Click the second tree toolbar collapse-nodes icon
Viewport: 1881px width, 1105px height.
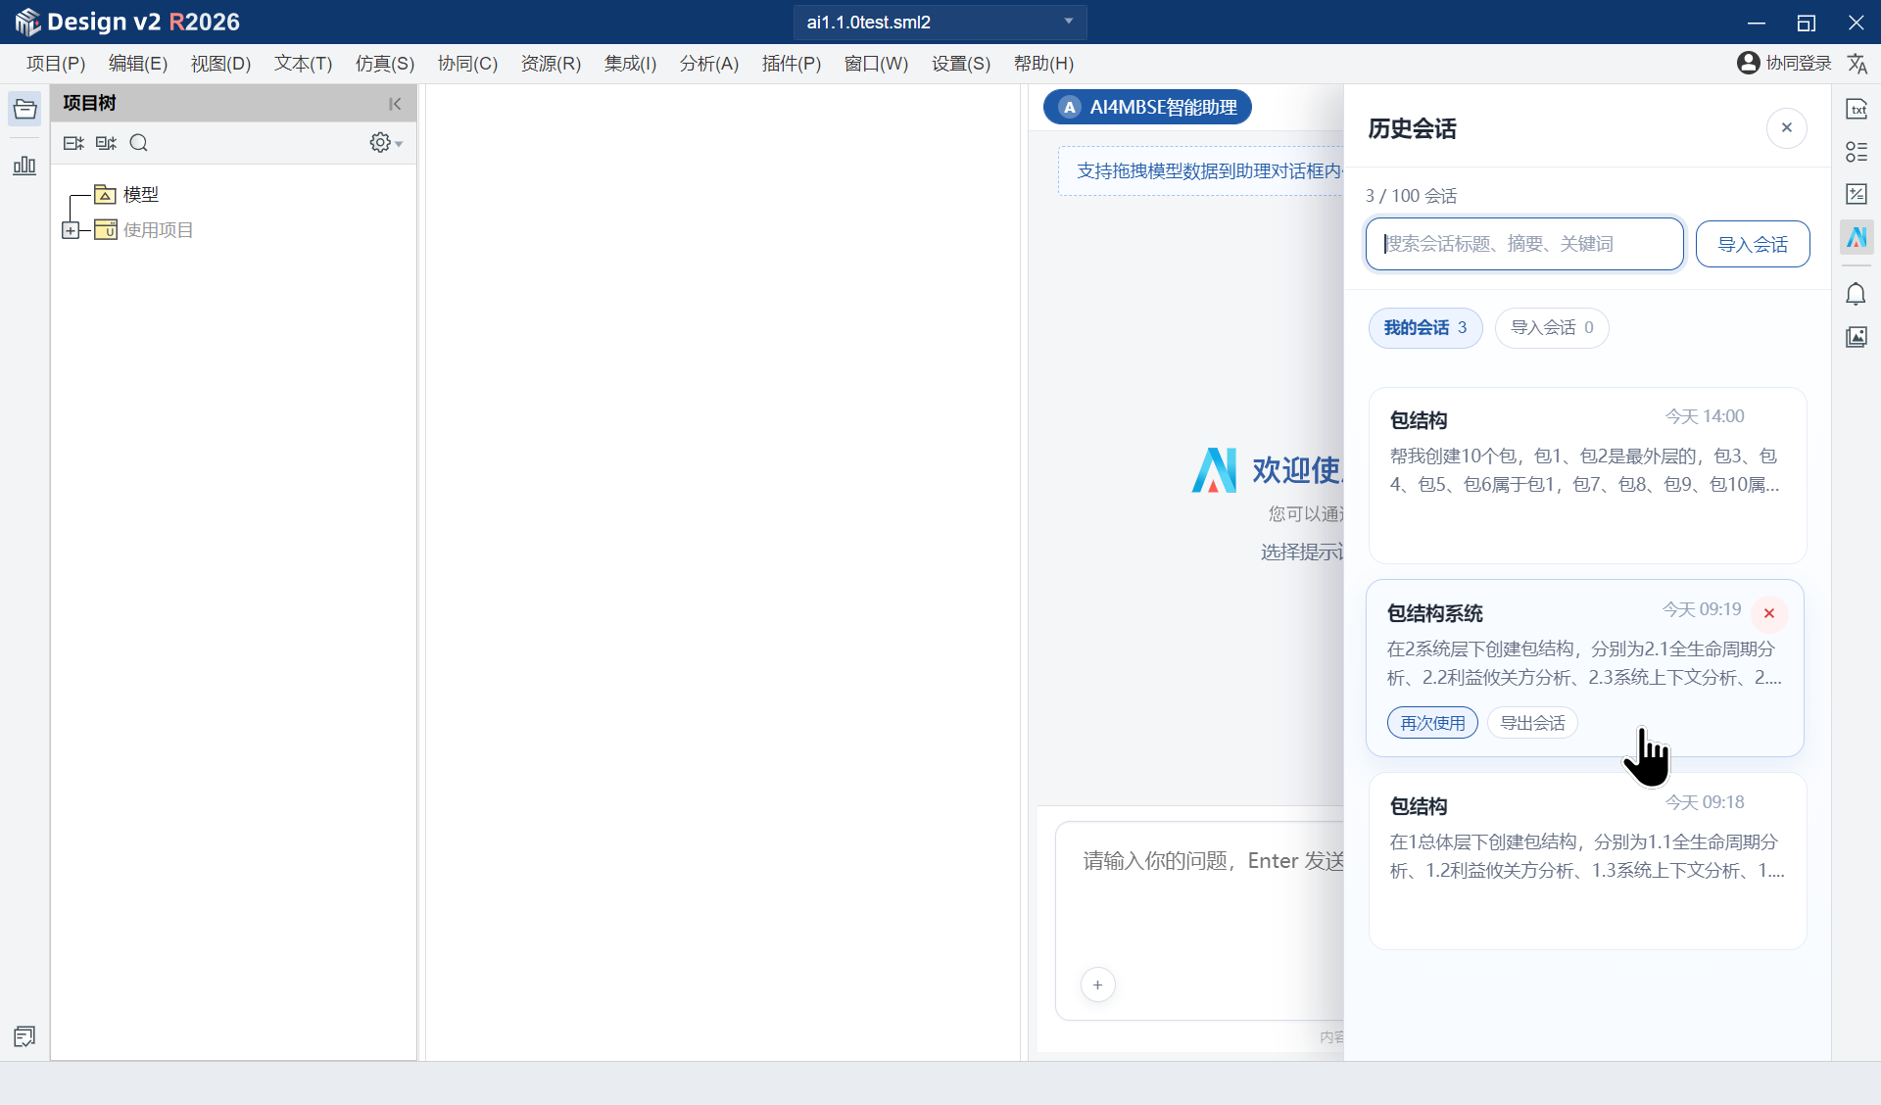pyautogui.click(x=106, y=143)
